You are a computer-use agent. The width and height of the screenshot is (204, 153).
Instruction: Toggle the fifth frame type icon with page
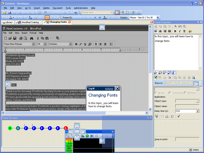(x=174, y=73)
